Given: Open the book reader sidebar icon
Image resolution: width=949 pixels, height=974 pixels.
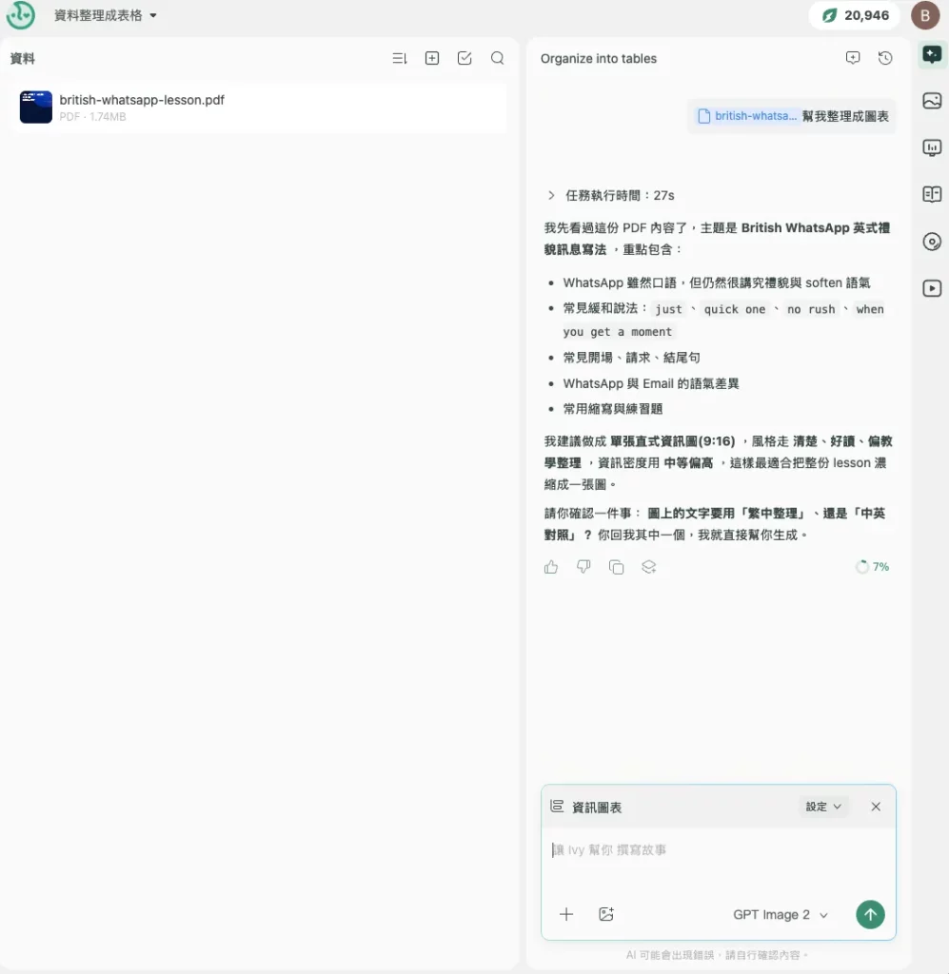Looking at the screenshot, I should tap(932, 194).
